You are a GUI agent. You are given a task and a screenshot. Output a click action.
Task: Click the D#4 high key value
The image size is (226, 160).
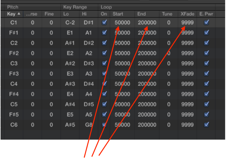(89, 84)
